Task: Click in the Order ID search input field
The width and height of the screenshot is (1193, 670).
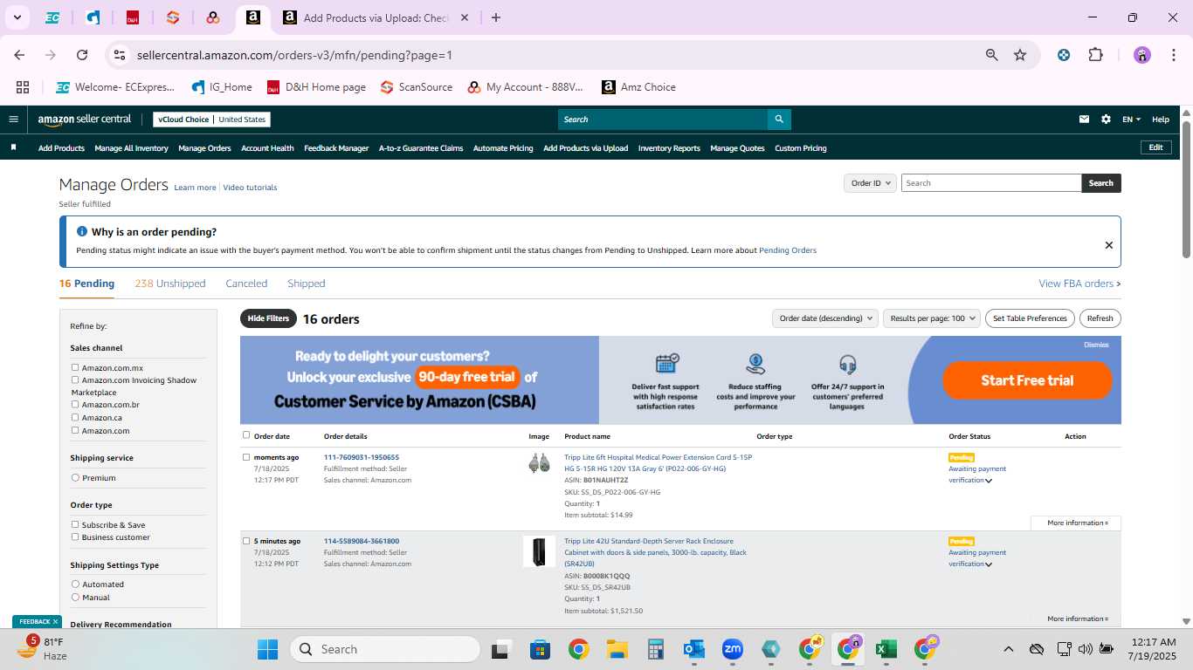Action: point(991,183)
